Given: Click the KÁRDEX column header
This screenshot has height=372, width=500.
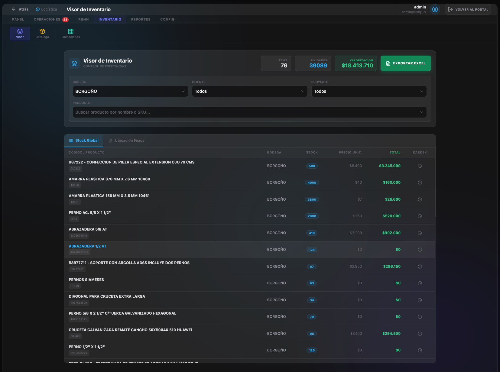Looking at the screenshot, I should [420, 153].
